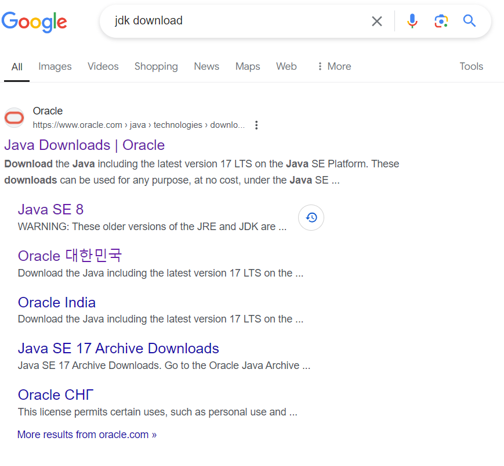Image resolution: width=504 pixels, height=466 pixels.
Task: Open Google Lens image search icon
Action: 441,21
